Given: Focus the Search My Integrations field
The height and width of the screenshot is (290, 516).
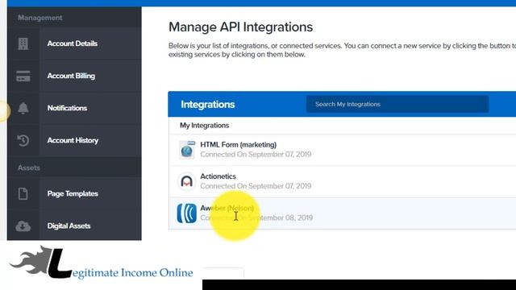Looking at the screenshot, I should [397, 104].
